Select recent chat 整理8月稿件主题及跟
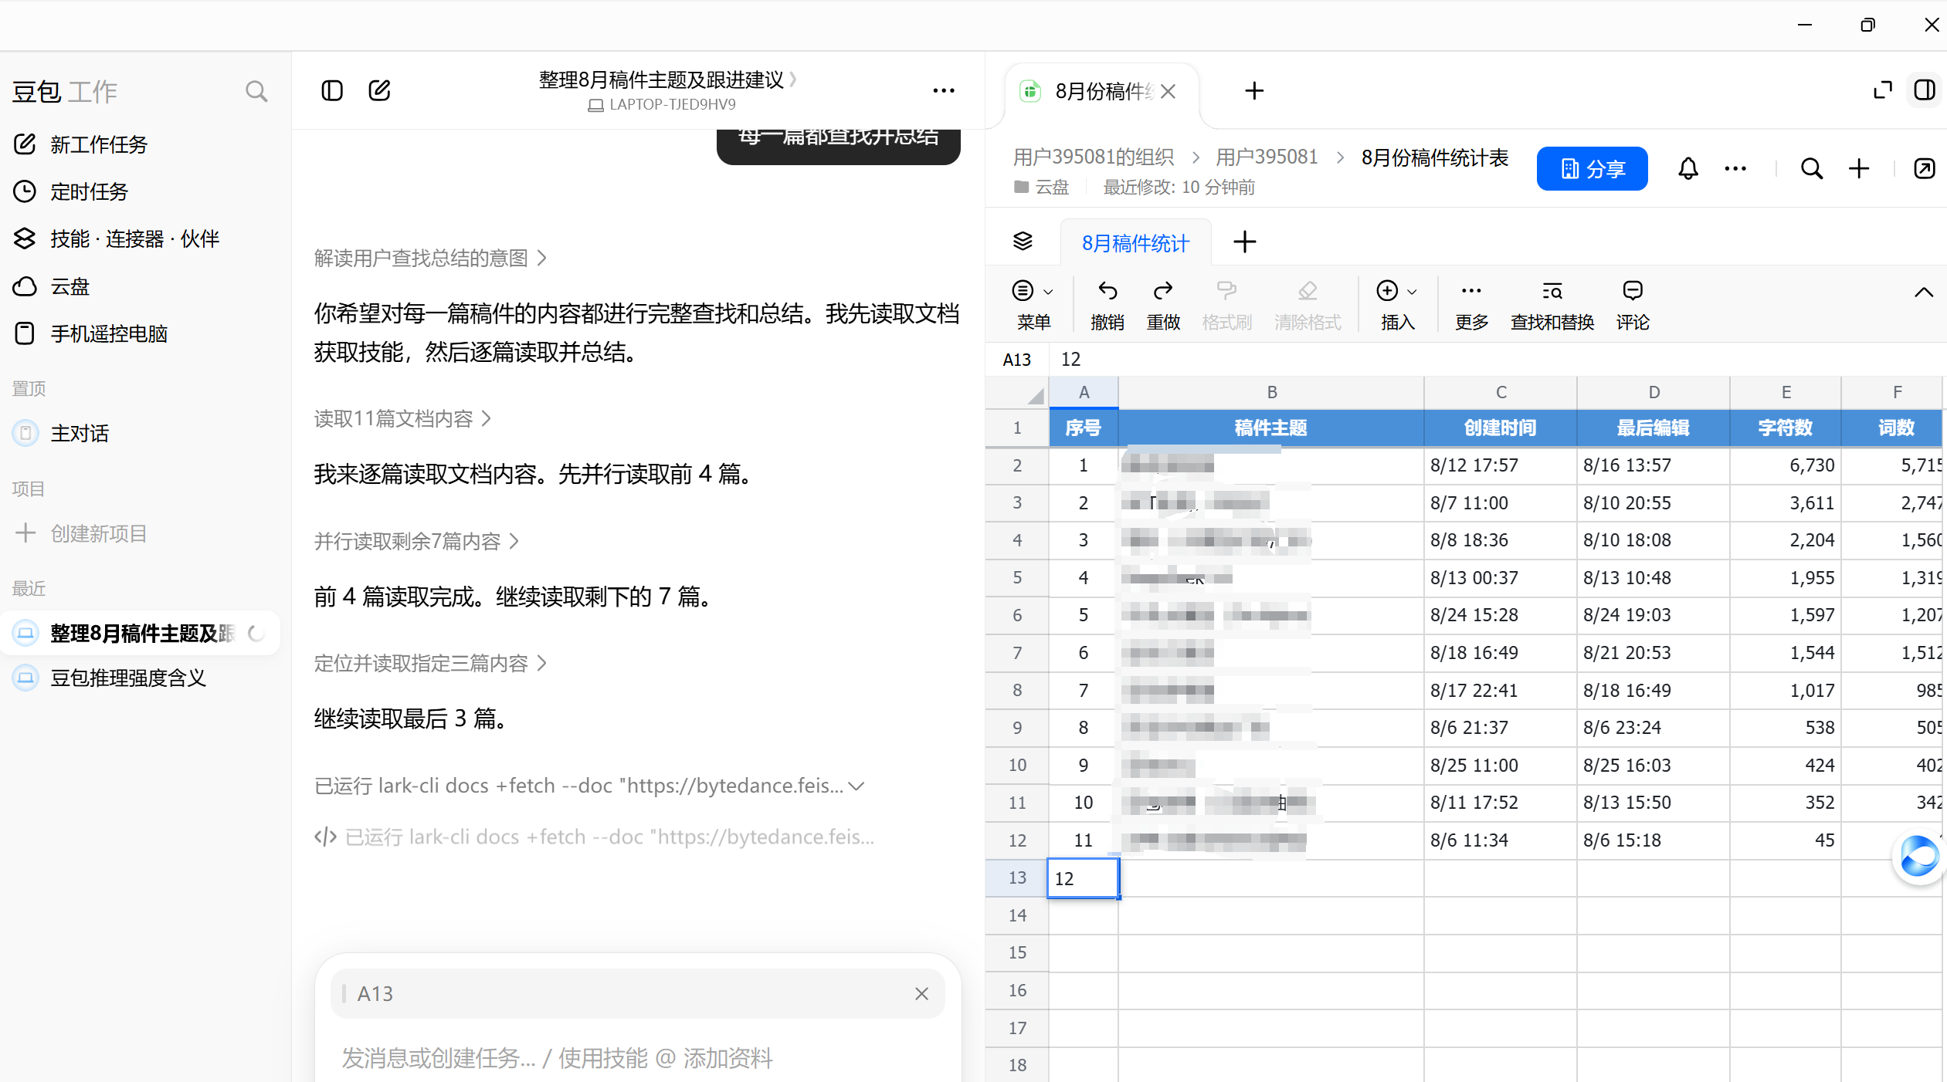Viewport: 1947px width, 1082px height. (x=141, y=634)
